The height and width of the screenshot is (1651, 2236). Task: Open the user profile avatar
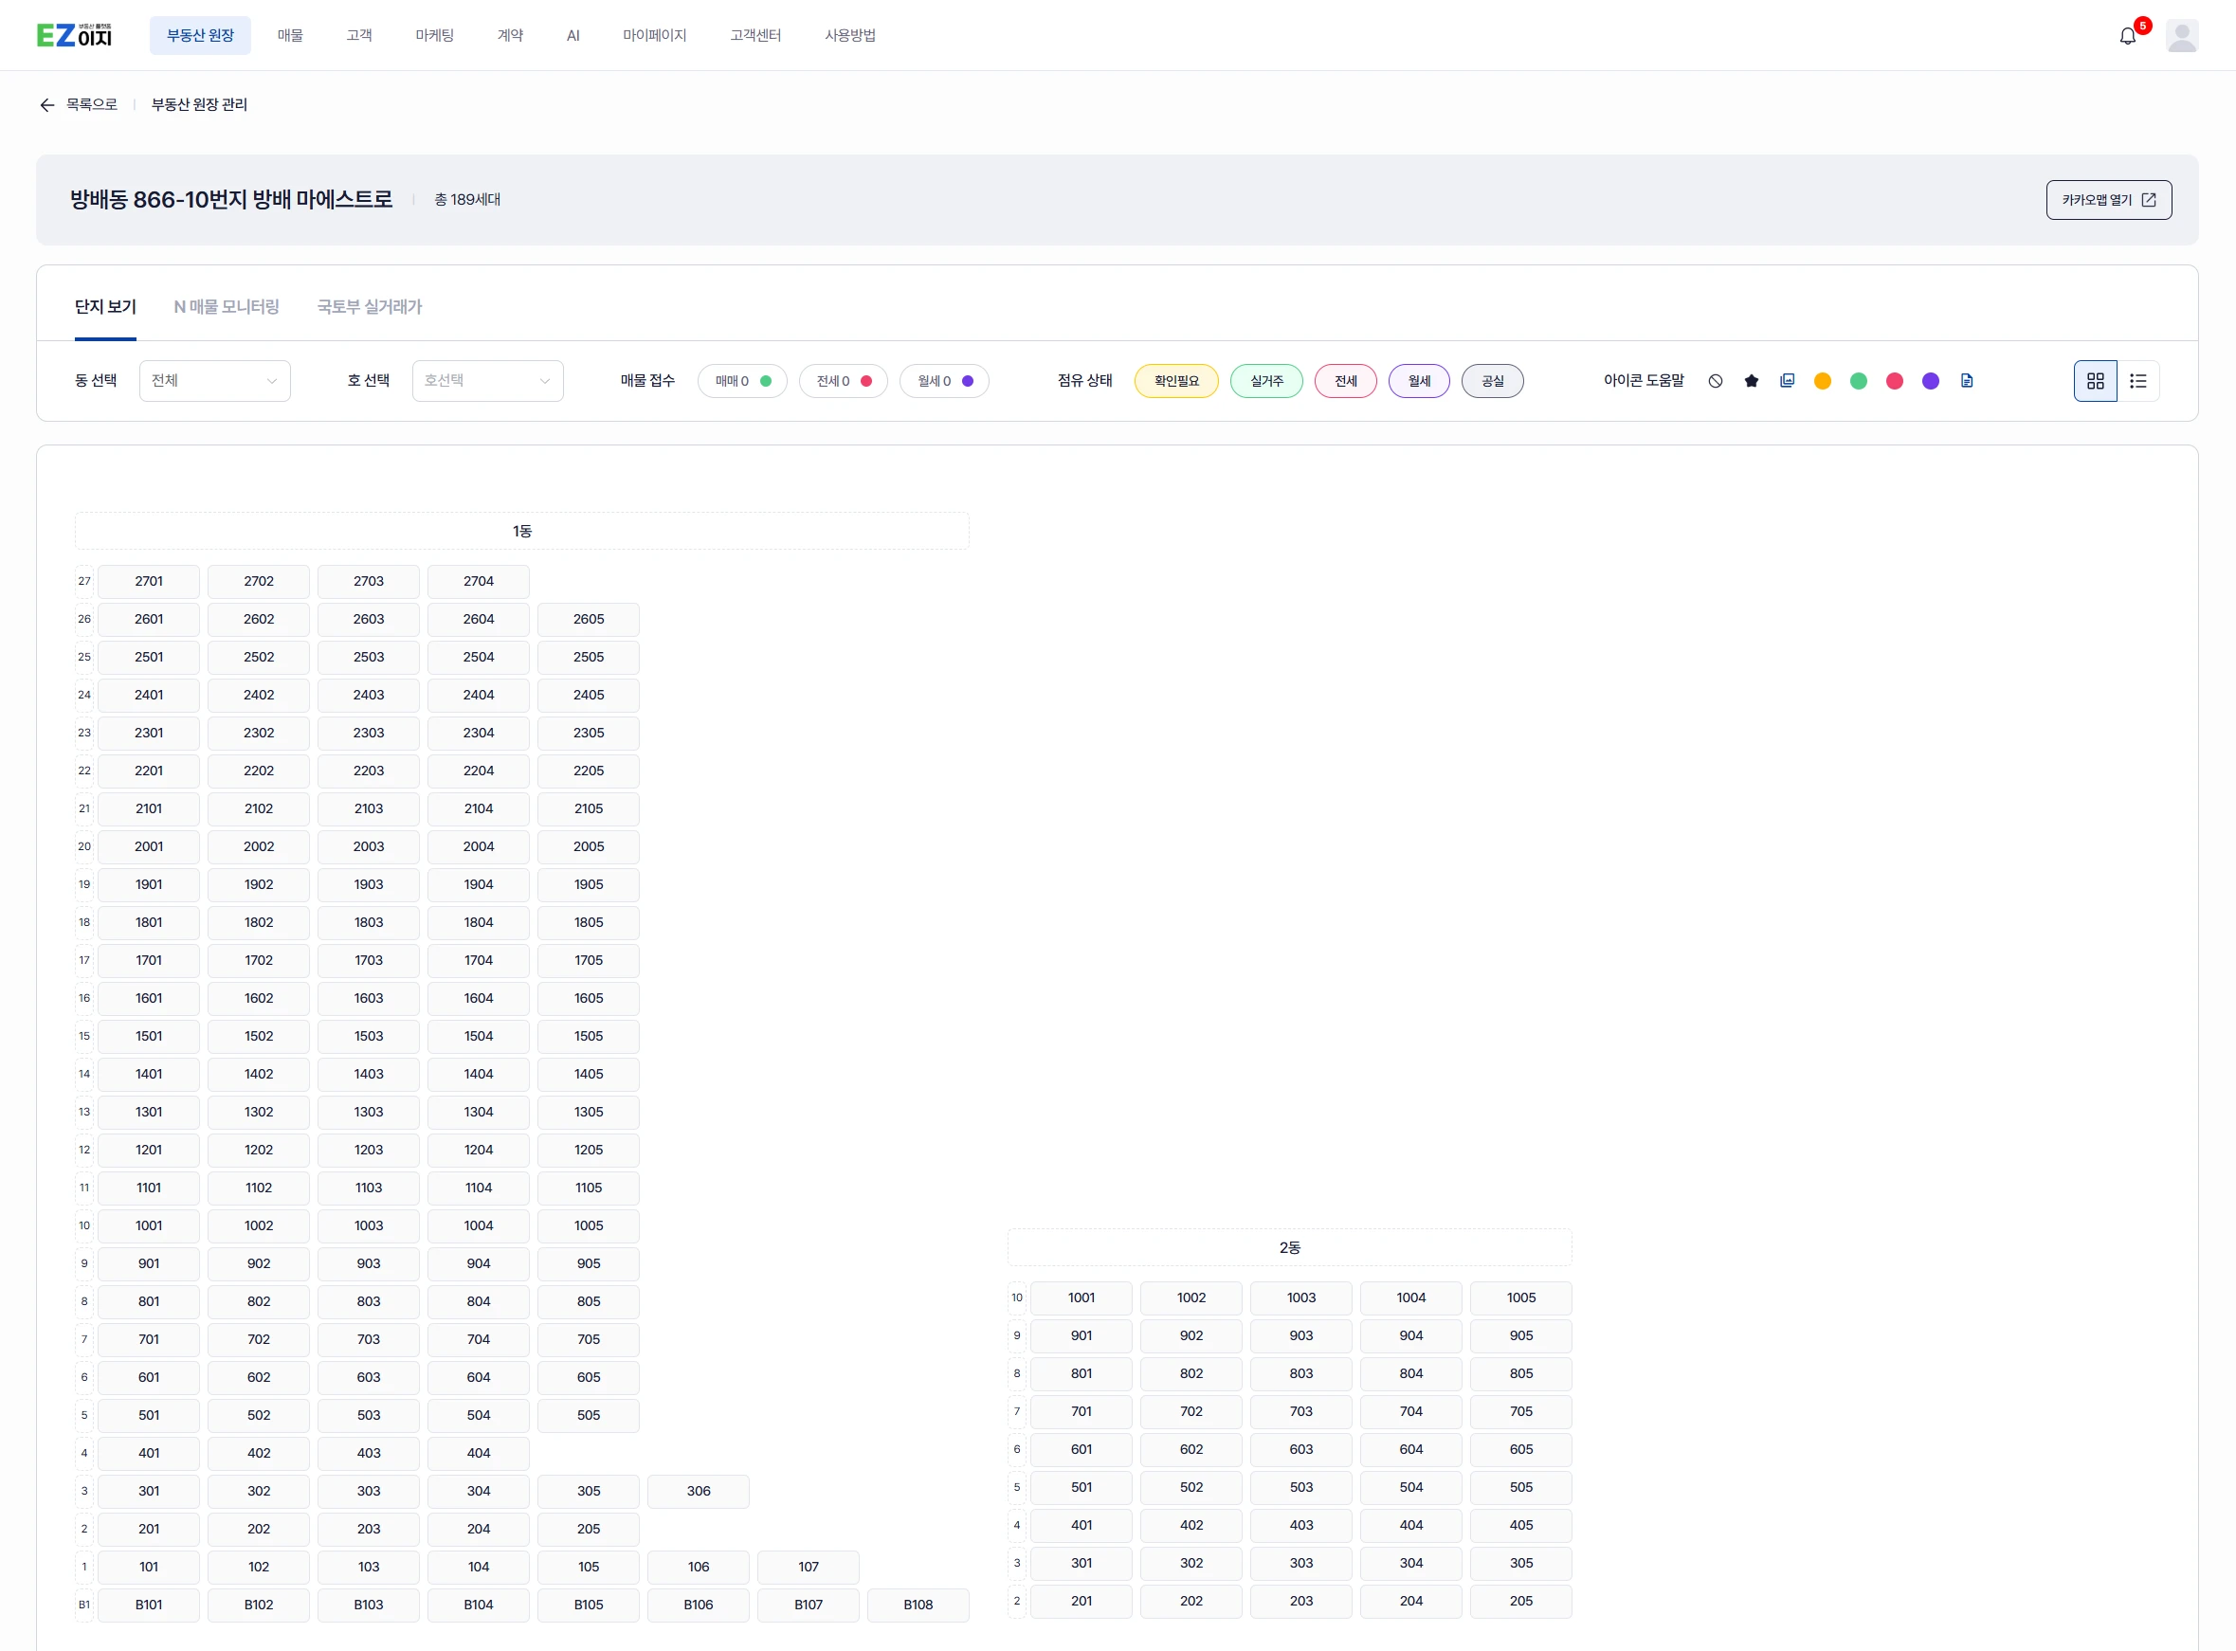(x=2181, y=36)
